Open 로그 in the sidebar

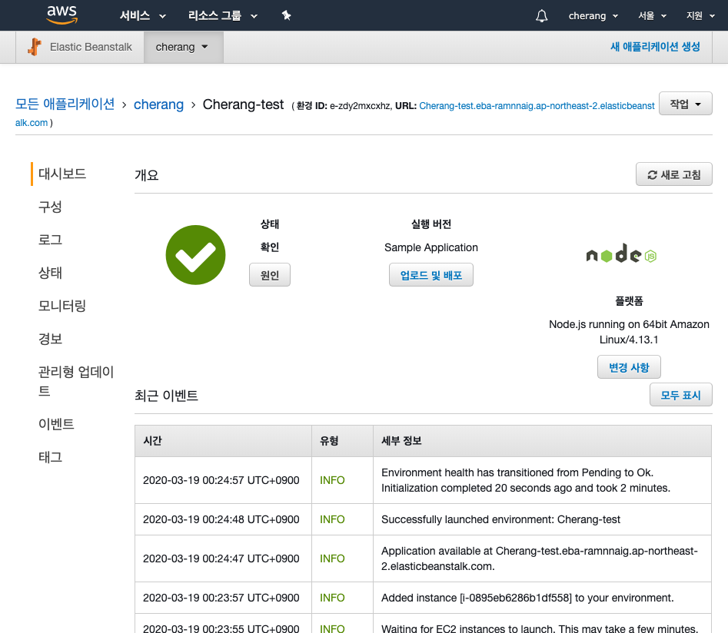click(50, 240)
